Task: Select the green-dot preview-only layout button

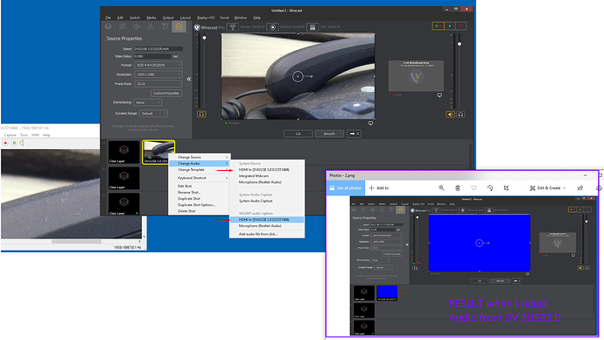Action: click(450, 25)
